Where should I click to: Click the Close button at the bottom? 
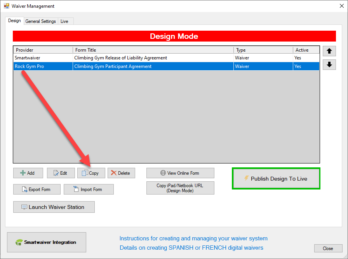tap(328, 249)
